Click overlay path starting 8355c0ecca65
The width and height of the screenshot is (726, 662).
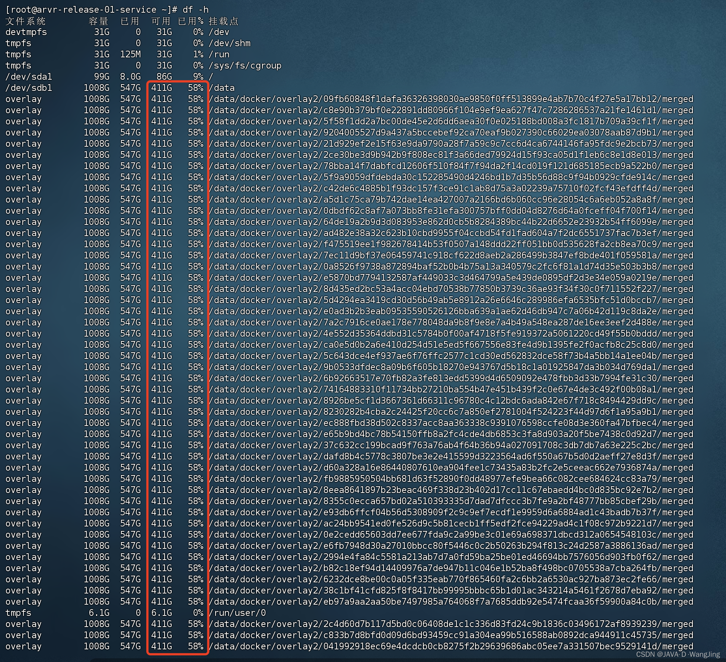click(451, 501)
